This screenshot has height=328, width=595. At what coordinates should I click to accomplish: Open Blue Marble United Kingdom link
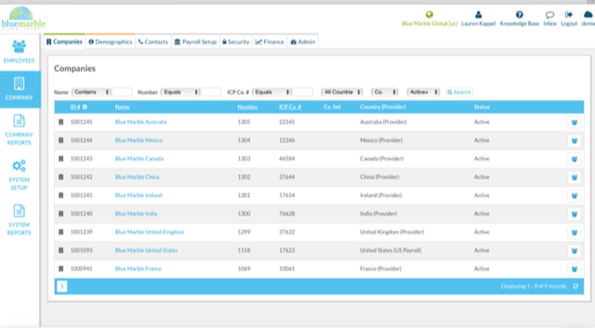point(149,232)
